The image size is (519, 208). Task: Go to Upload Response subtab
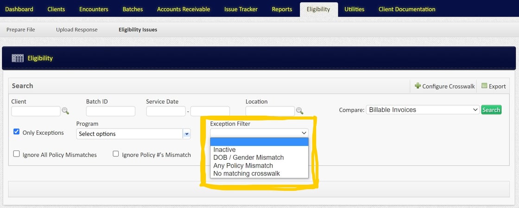click(x=77, y=30)
